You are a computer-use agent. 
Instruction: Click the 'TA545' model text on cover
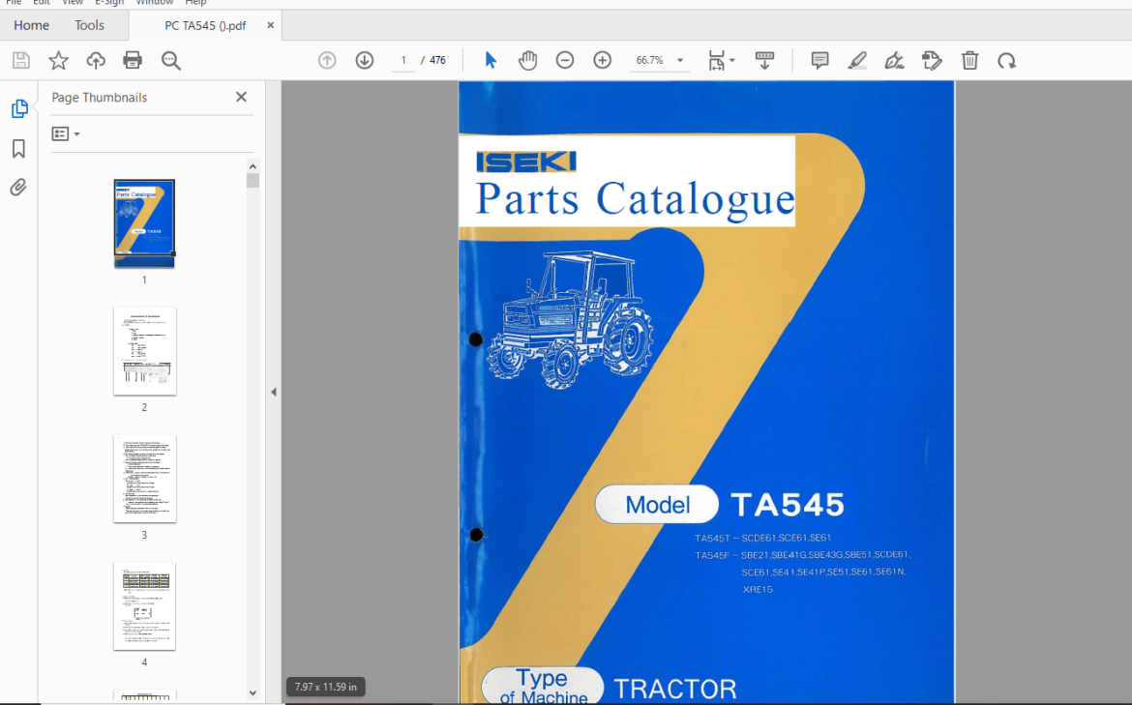click(788, 505)
